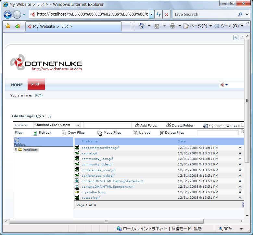253x235 pixels.
Task: Click the Portal Root folder label
Action: 30,150
